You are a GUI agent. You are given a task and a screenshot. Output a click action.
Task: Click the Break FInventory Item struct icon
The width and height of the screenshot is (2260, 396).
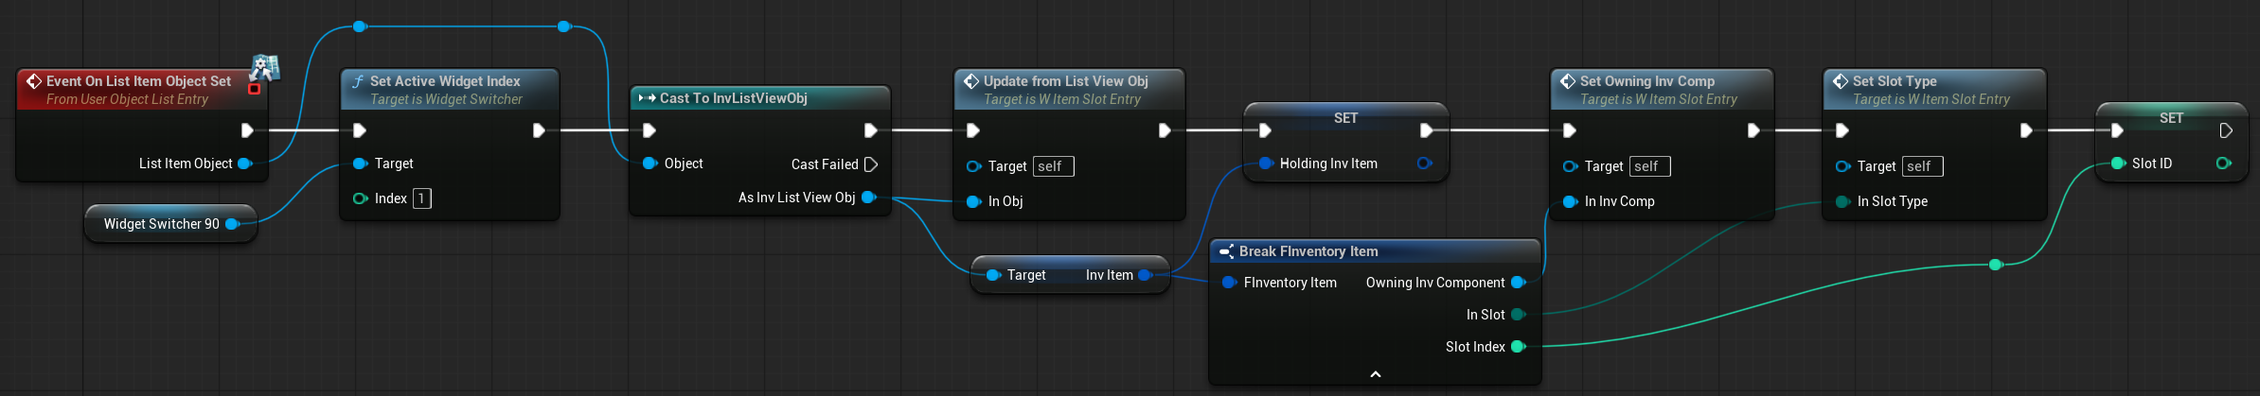[1226, 251]
